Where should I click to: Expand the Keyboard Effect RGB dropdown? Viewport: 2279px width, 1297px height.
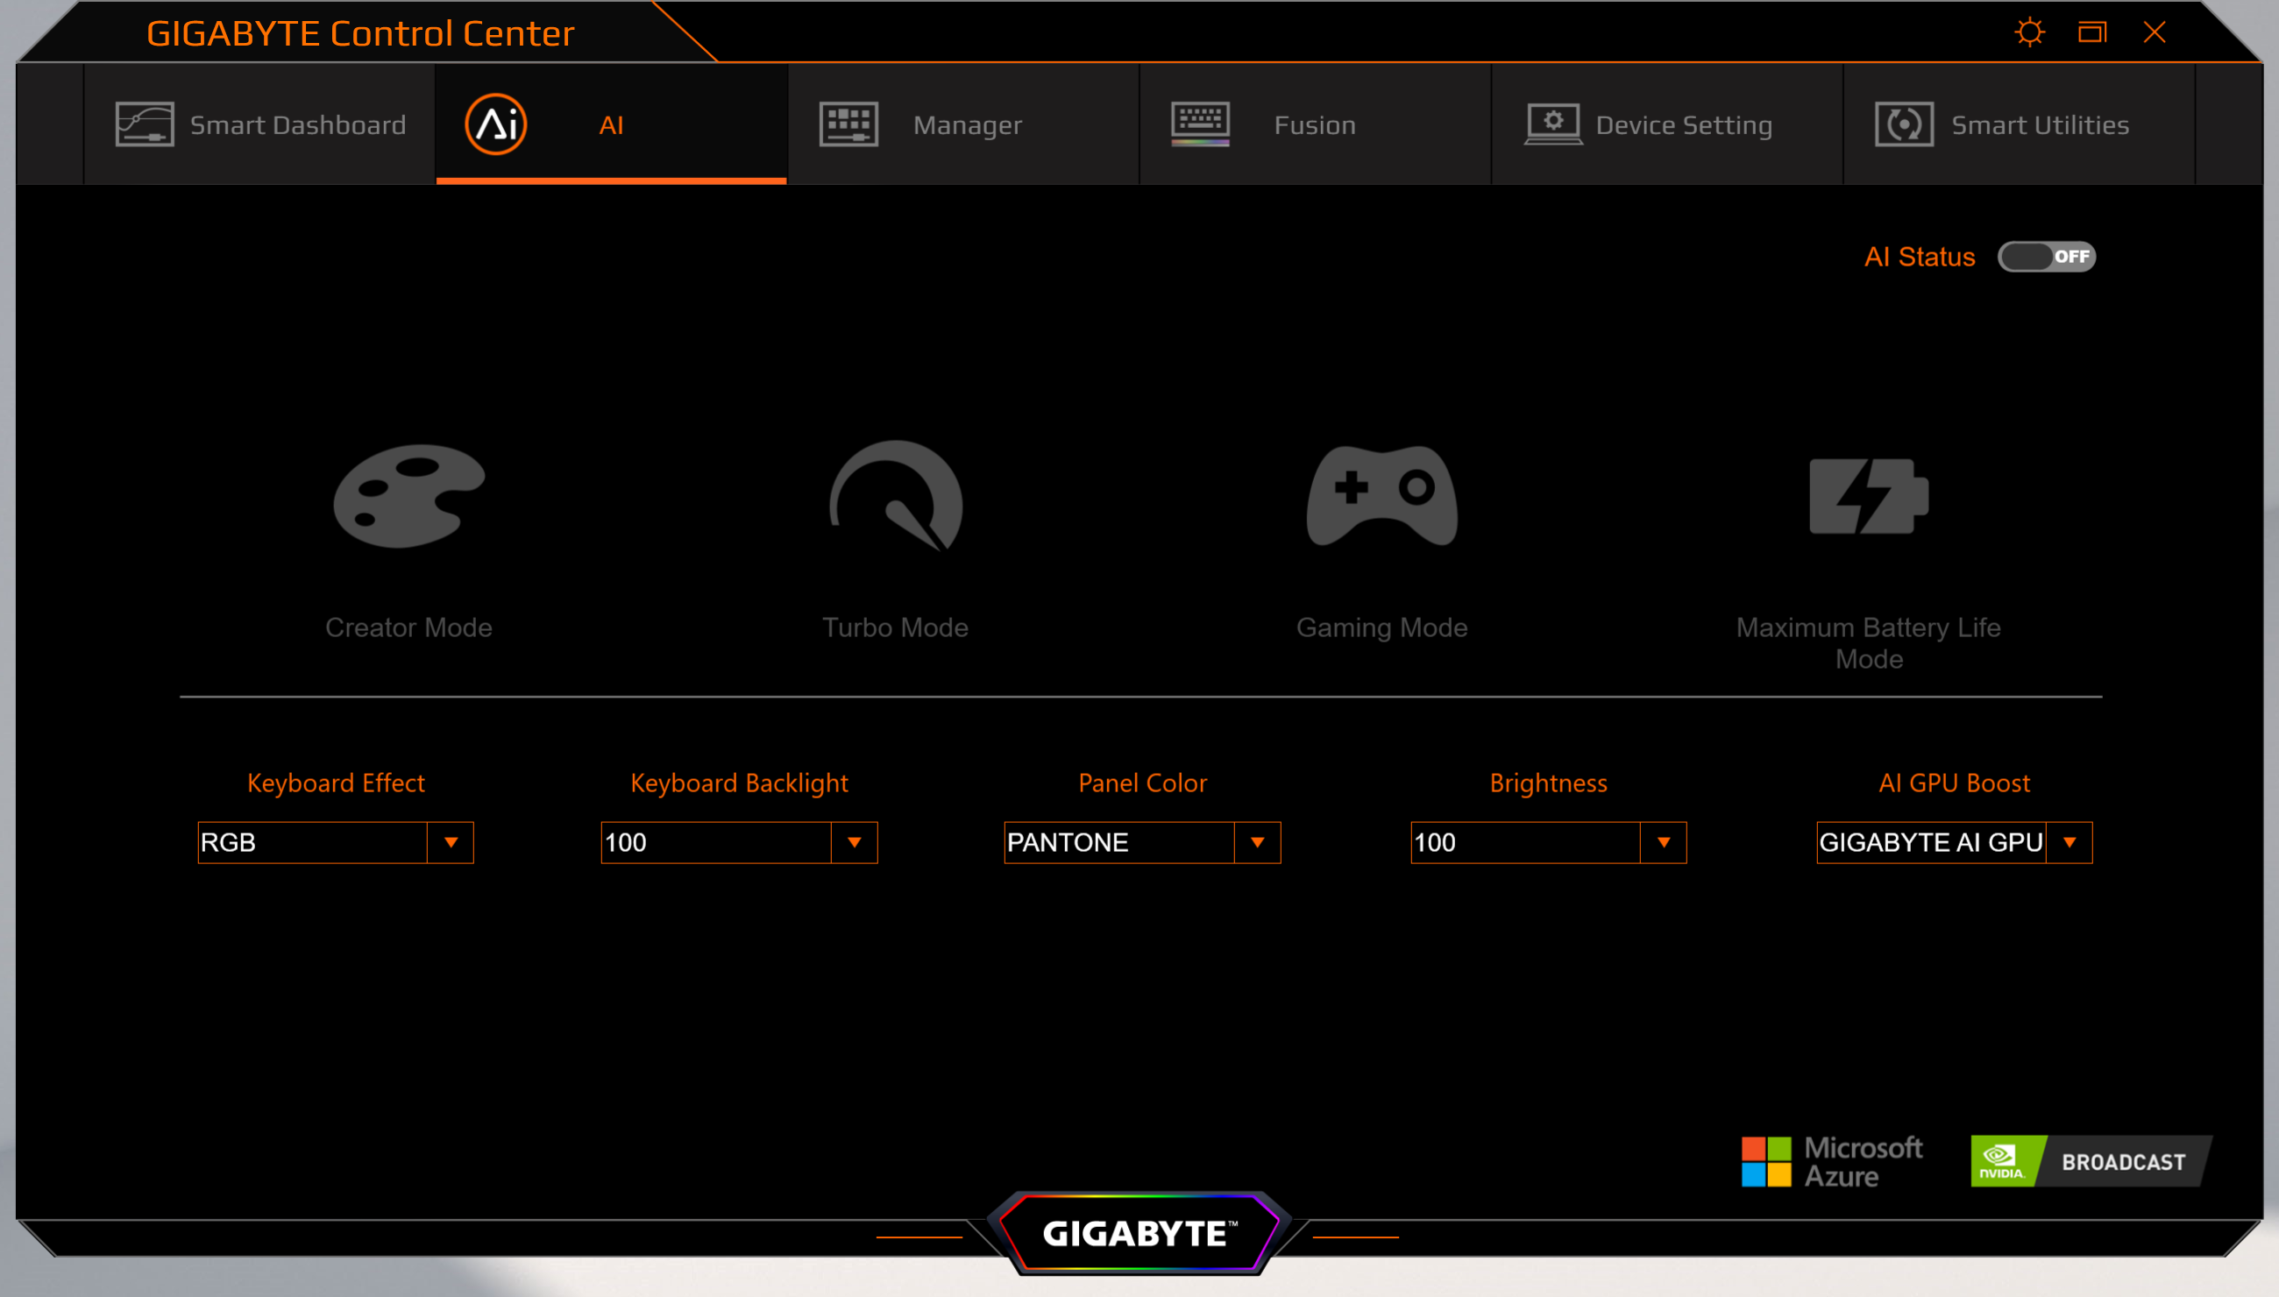451,843
